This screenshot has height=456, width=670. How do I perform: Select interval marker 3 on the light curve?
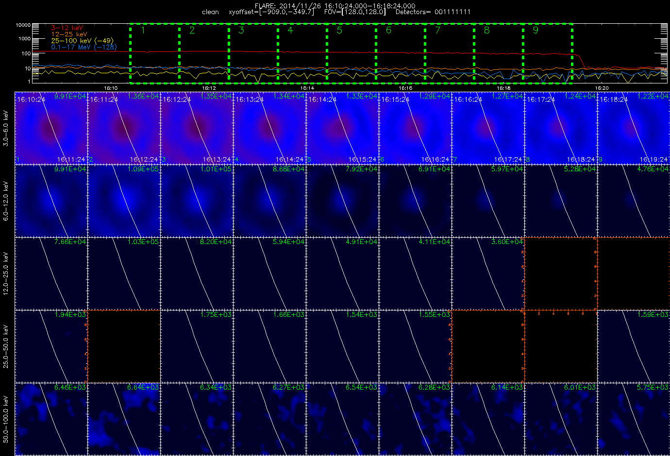(241, 31)
